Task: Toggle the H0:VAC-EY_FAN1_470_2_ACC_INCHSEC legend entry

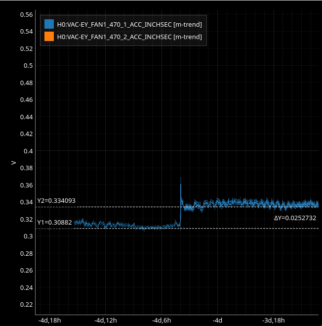Action: 129,37
